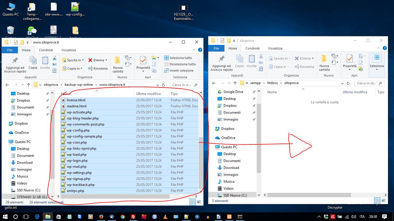Select the WeChat desktop shortcut
394x221 pixels.
[32, 32]
